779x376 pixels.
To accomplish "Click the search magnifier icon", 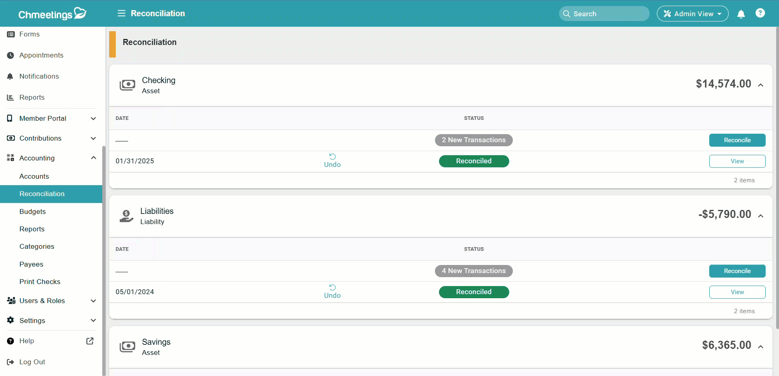I will [566, 14].
